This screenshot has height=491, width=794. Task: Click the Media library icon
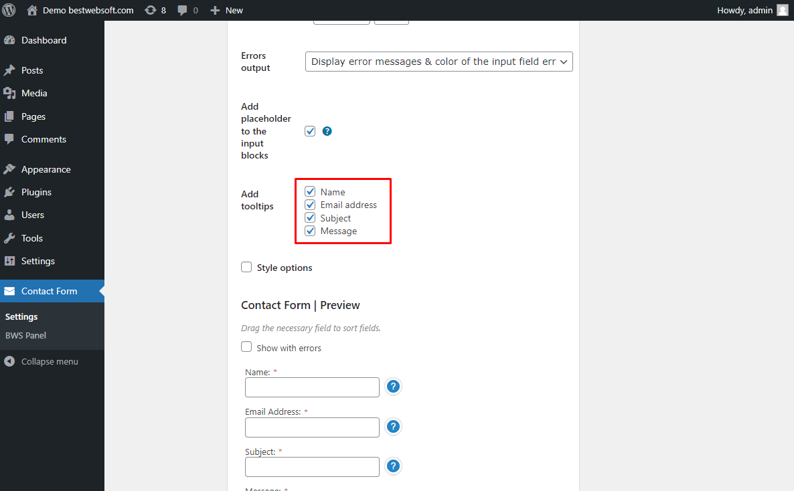9,93
